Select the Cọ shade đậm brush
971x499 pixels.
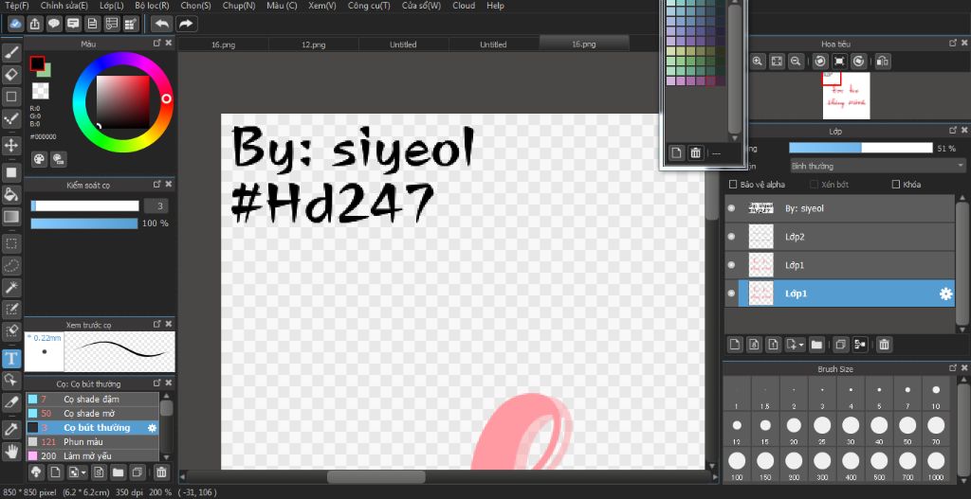click(92, 400)
